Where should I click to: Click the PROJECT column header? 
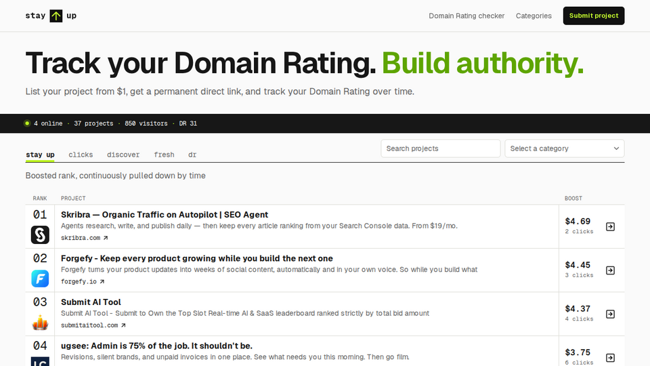(73, 199)
